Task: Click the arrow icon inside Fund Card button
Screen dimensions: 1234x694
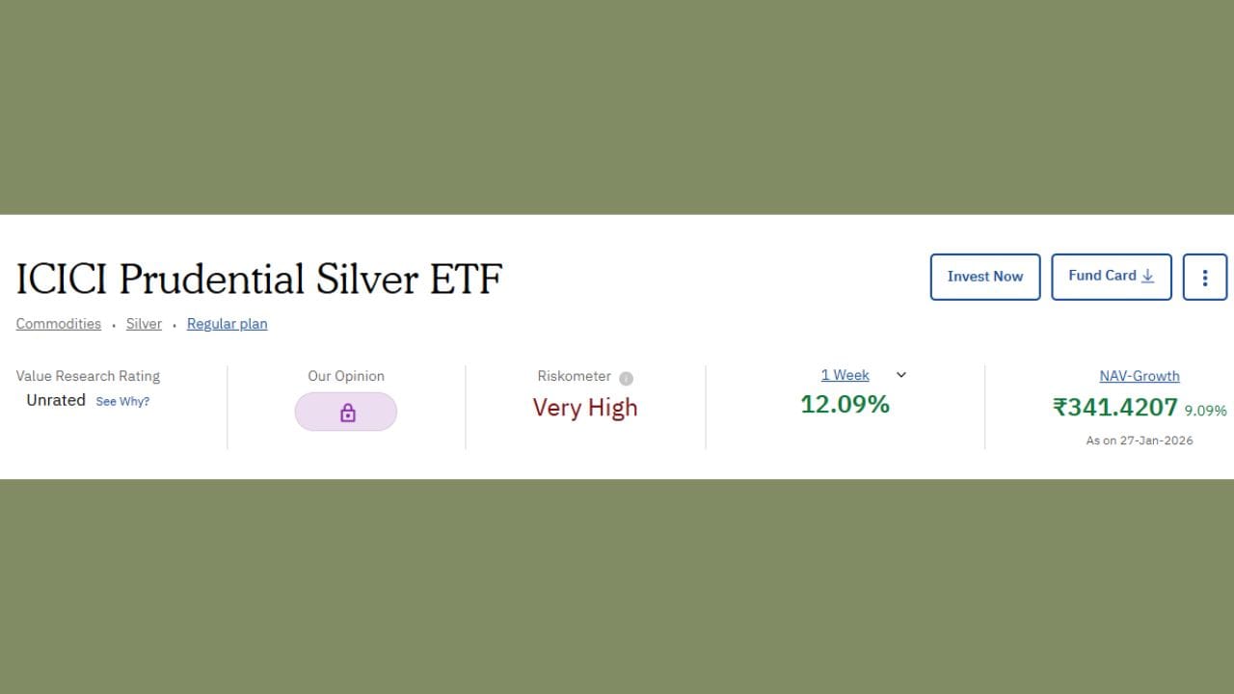Action: coord(1147,276)
